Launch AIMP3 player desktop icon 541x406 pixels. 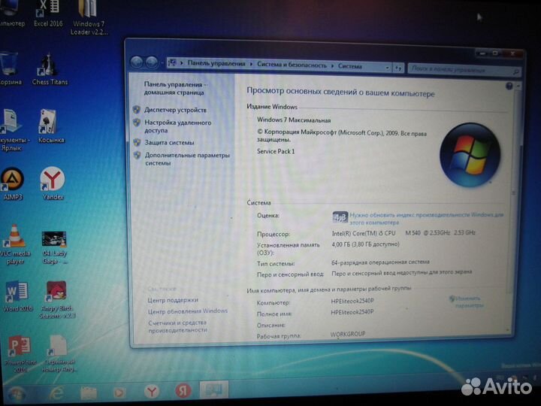coord(13,184)
